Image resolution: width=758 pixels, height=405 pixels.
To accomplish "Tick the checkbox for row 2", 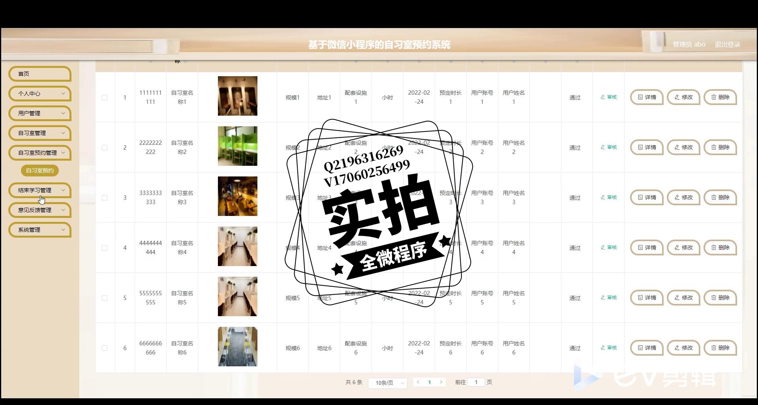I will [105, 148].
